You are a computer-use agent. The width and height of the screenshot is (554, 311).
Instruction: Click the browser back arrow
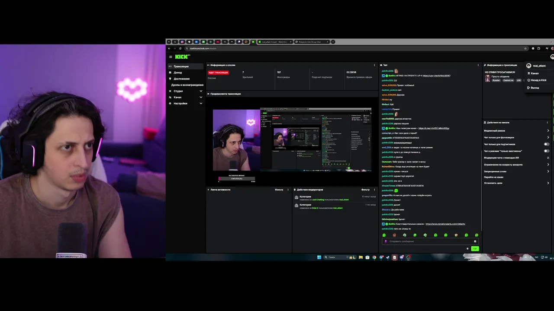click(x=169, y=48)
